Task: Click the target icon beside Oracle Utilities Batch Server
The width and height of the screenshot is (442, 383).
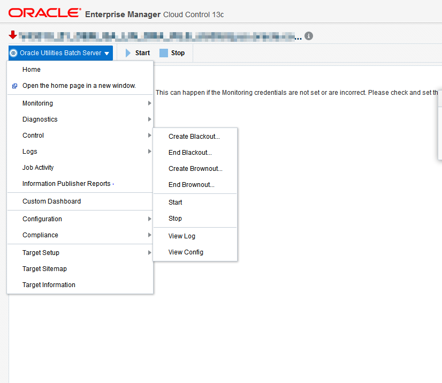Action: click(13, 53)
